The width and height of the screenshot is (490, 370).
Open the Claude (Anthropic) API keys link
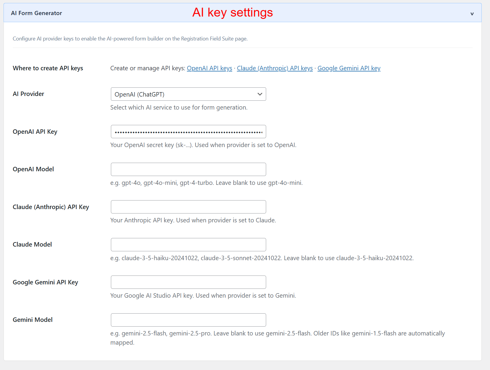275,68
